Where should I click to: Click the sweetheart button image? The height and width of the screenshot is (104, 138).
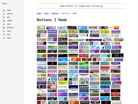tap(52, 60)
